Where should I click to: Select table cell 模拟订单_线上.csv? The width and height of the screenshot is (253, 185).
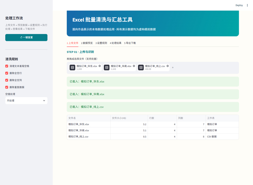(89, 136)
